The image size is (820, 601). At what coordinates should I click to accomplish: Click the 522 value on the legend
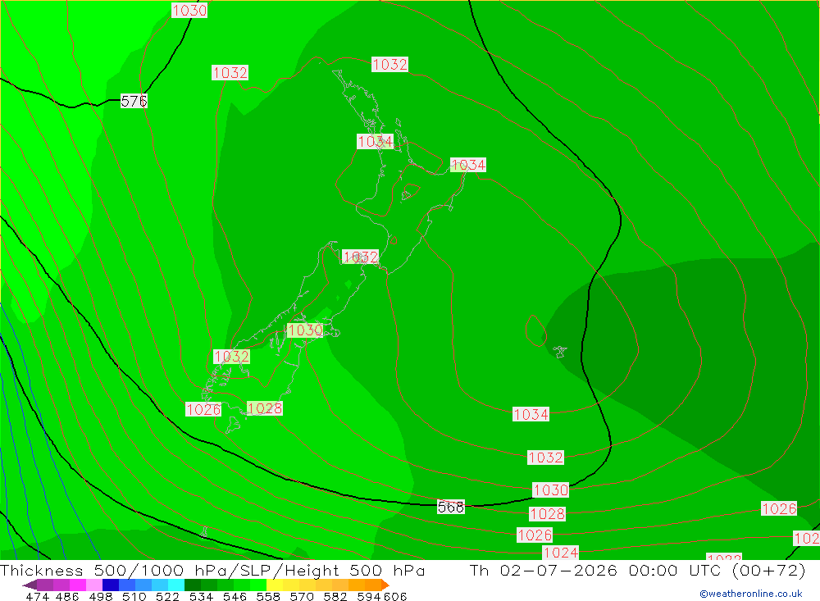pos(167,596)
